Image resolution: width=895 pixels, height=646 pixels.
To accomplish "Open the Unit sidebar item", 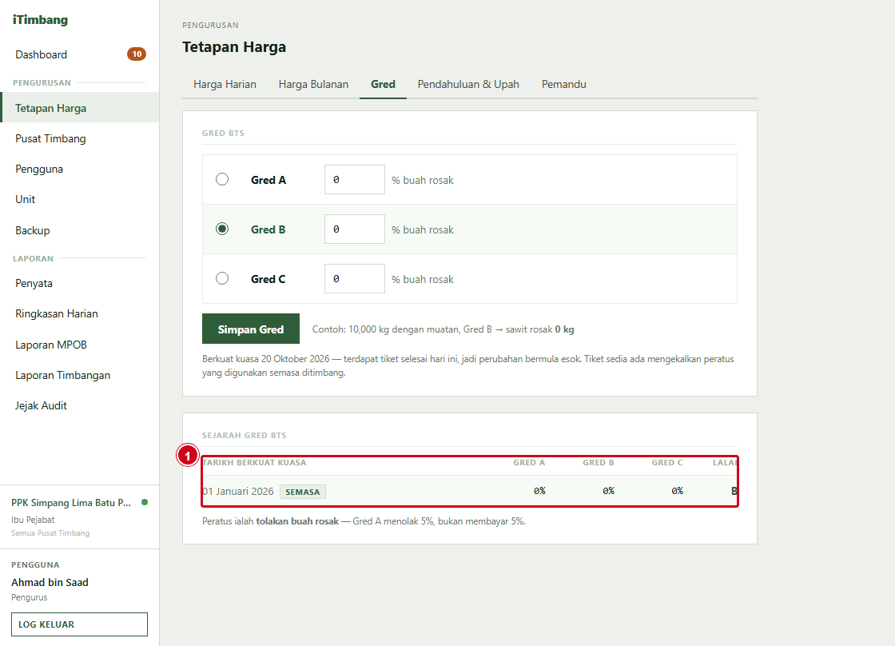I will (x=79, y=199).
